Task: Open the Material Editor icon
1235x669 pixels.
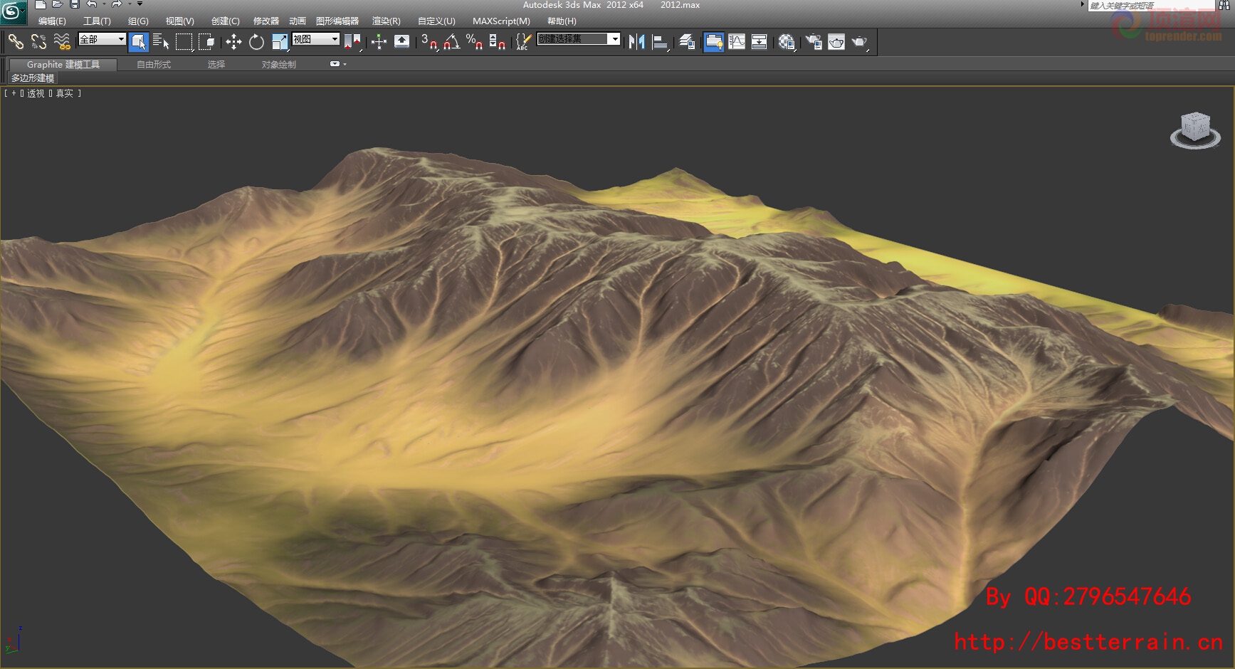Action: (x=786, y=42)
